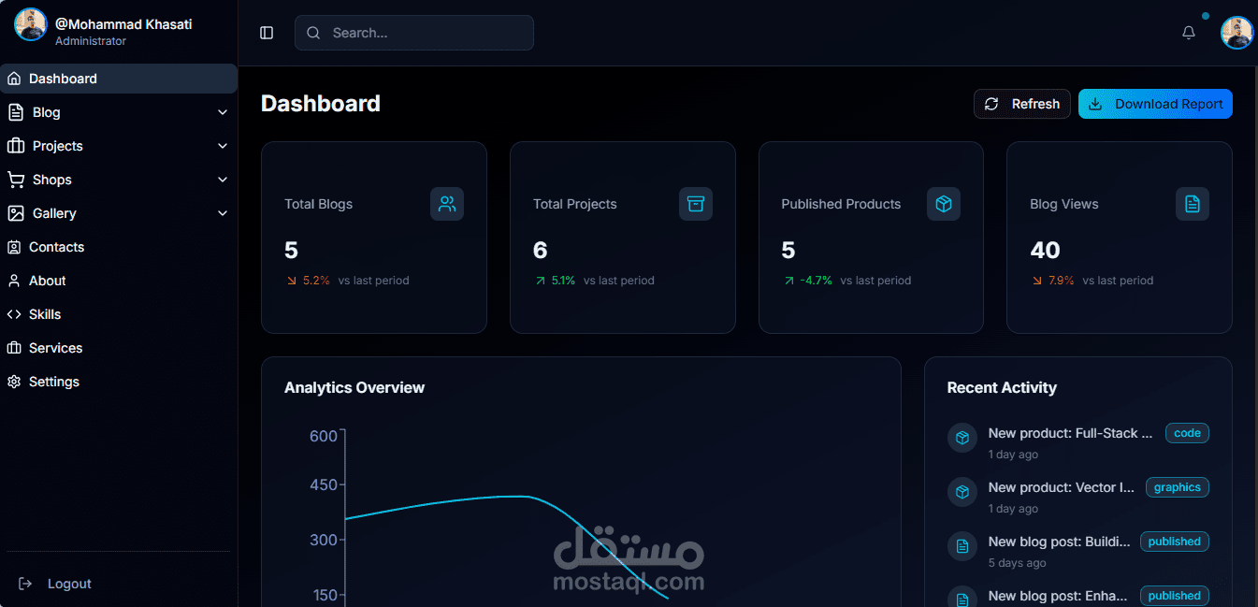Click the About person icon
Image resolution: width=1258 pixels, height=607 pixels.
click(14, 281)
